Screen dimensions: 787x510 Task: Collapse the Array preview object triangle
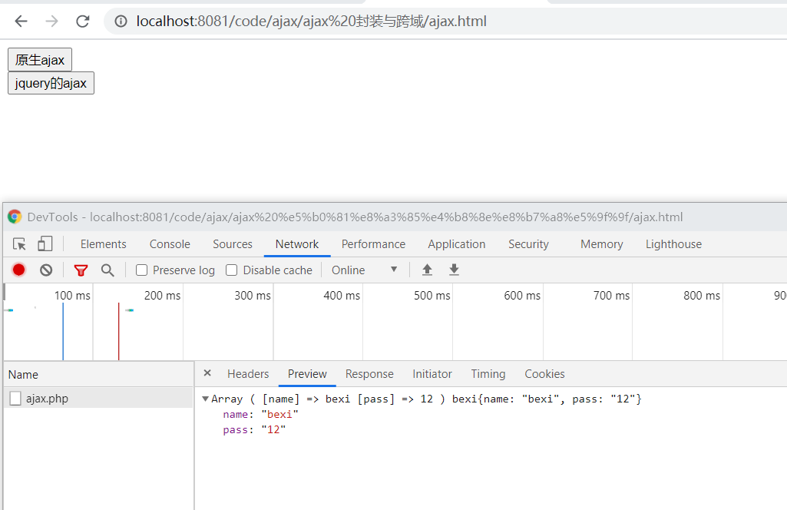tap(205, 399)
